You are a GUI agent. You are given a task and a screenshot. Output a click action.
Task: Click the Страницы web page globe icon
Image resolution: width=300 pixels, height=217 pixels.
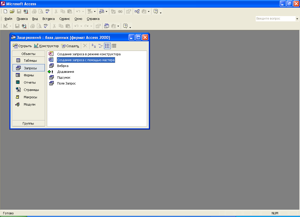(18, 89)
